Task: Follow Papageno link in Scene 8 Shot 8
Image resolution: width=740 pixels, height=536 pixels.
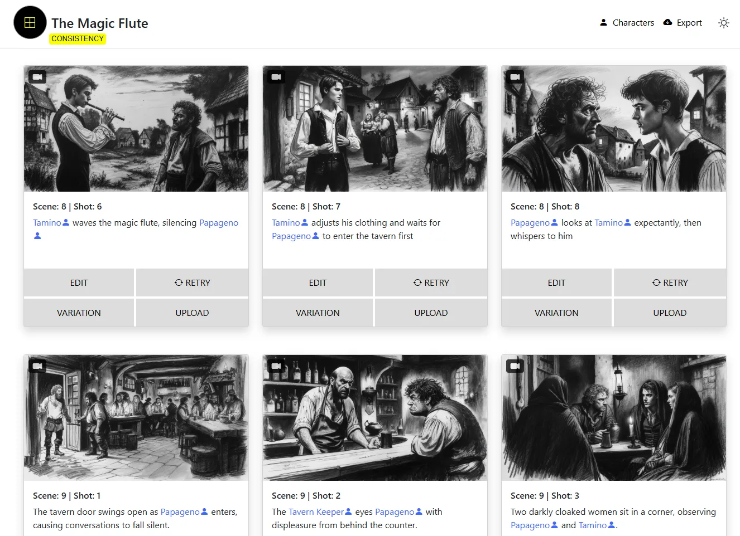Action: coord(530,223)
